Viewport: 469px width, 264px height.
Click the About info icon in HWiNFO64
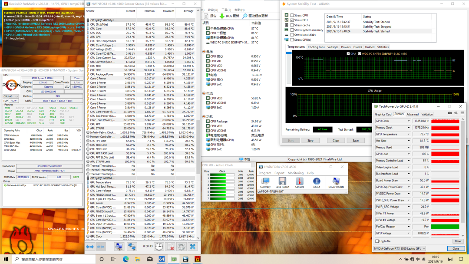[x=317, y=181]
